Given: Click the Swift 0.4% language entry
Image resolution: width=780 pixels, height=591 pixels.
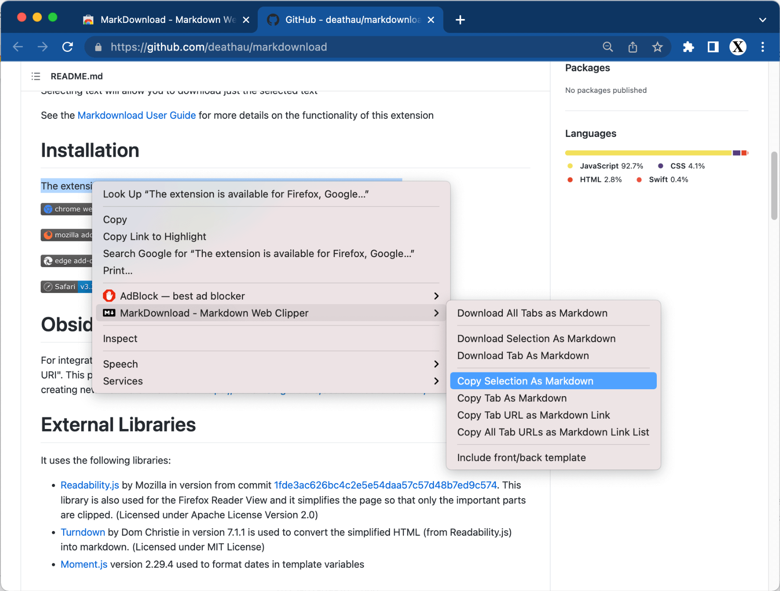Looking at the screenshot, I should pos(662,179).
